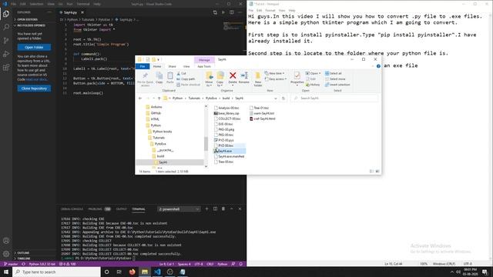Click New folder icon in ribbon
Image resolution: width=493 pixels, height=277 pixels.
(258, 78)
